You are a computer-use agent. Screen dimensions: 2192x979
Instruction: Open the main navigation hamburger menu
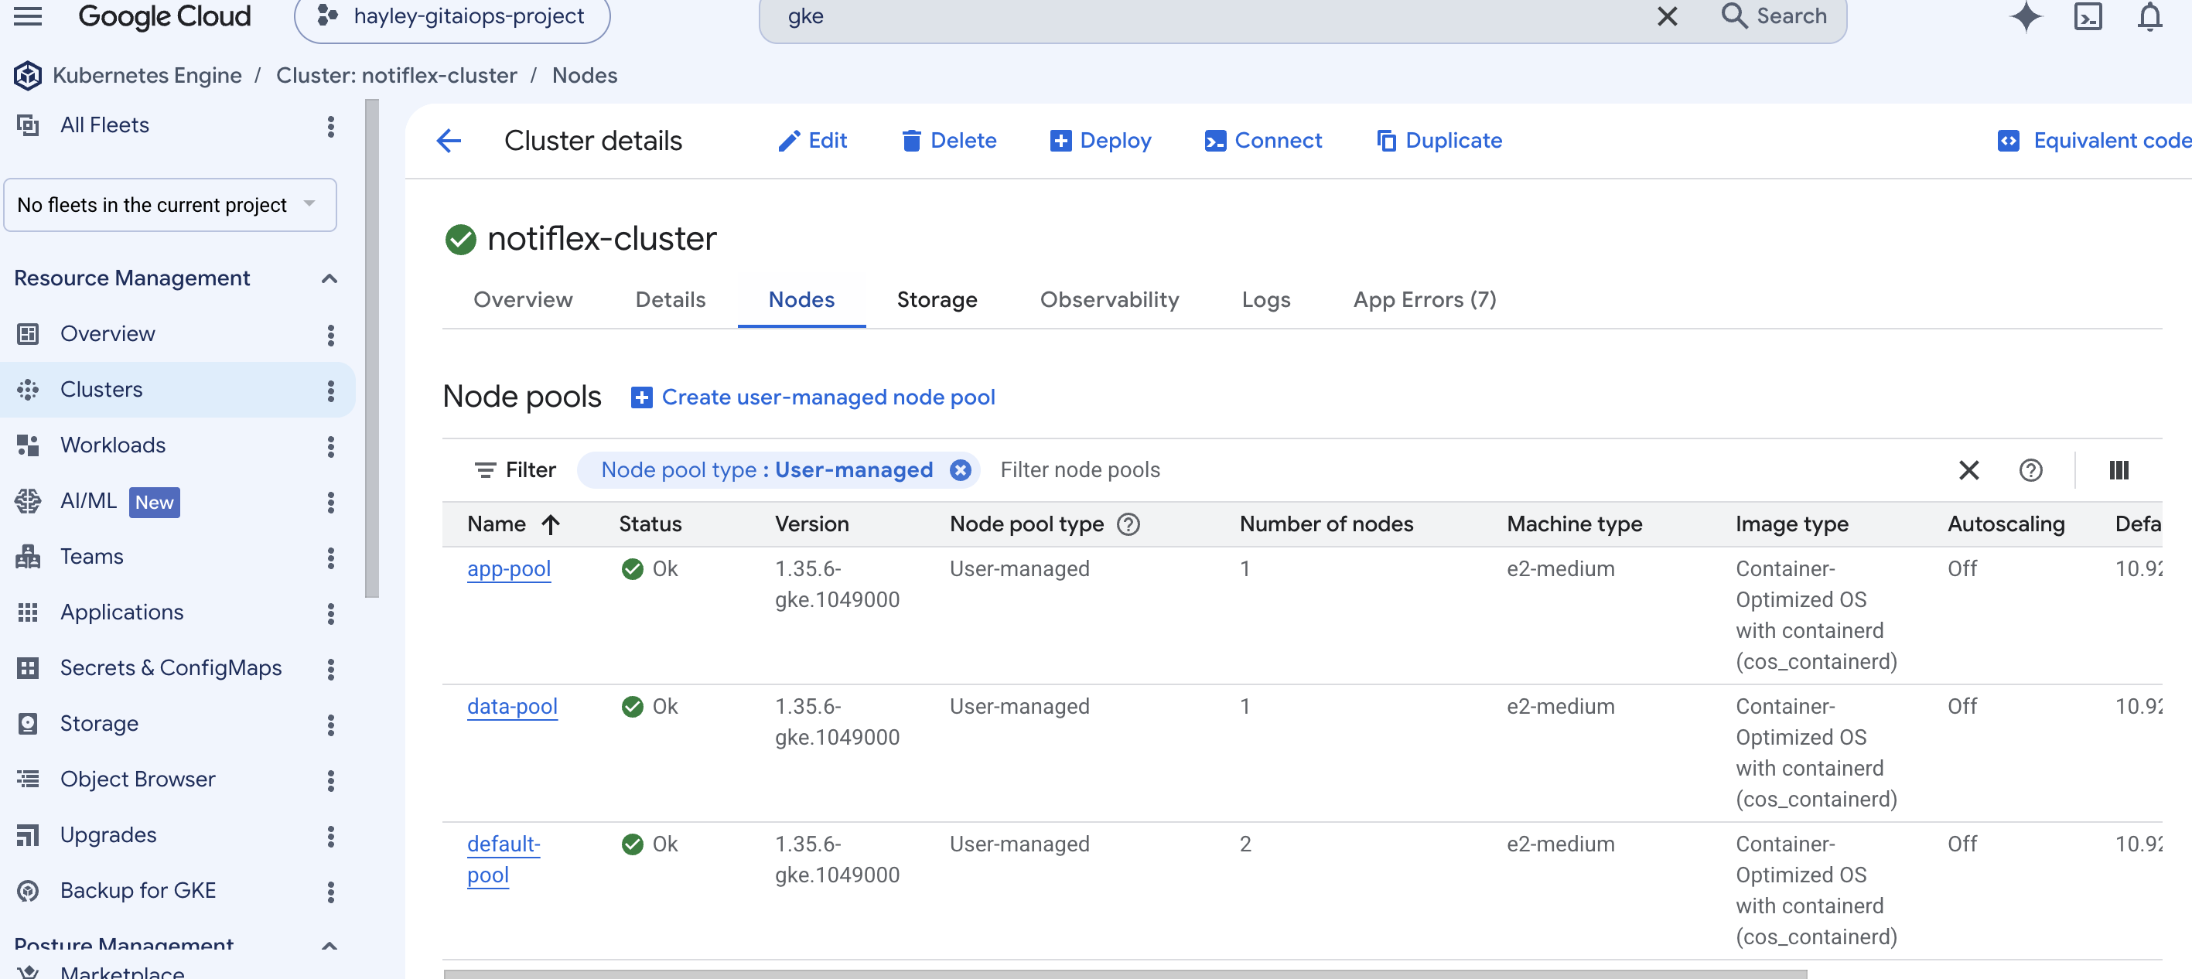(x=28, y=16)
